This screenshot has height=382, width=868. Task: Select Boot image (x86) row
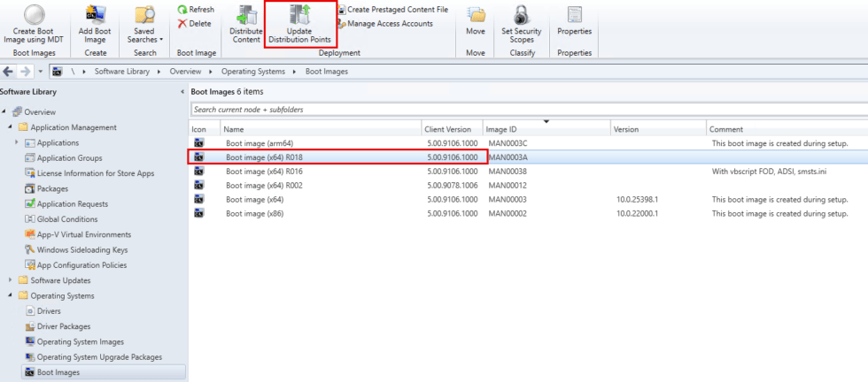528,213
